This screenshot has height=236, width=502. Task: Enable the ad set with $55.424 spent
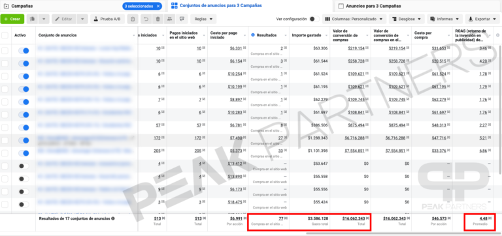tap(24, 205)
